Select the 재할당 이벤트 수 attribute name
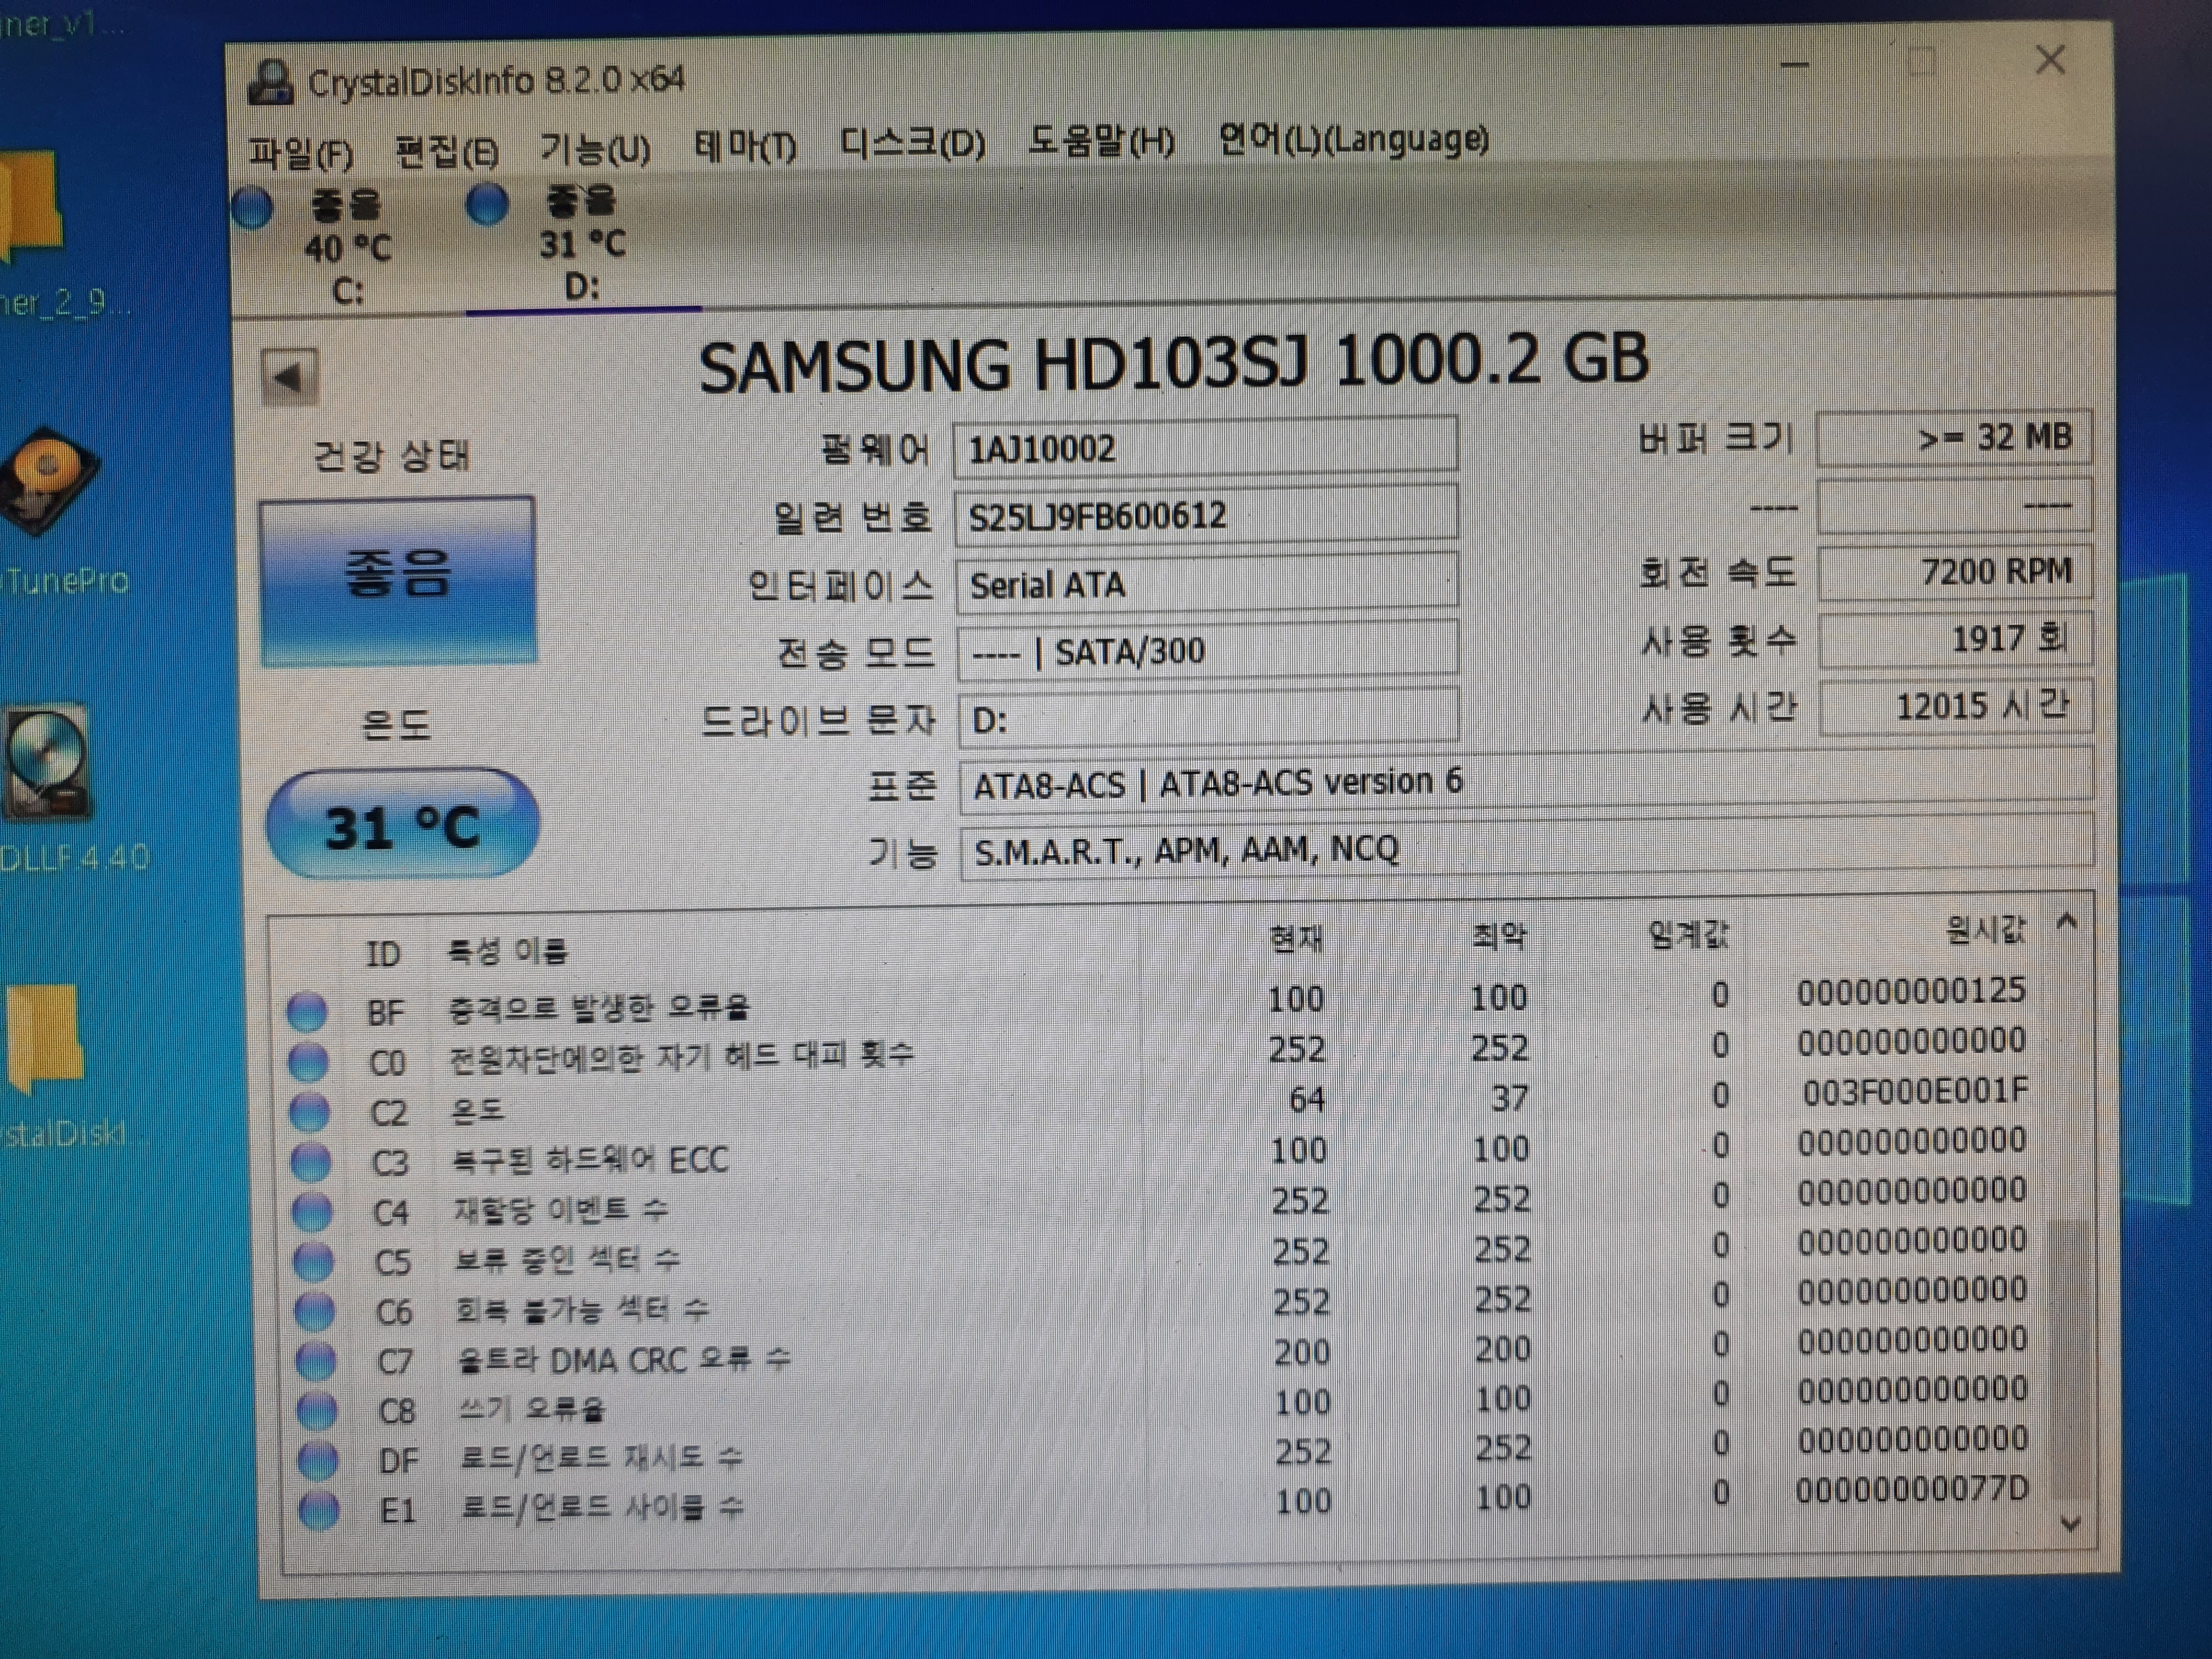Viewport: 2212px width, 1659px height. click(x=561, y=1210)
